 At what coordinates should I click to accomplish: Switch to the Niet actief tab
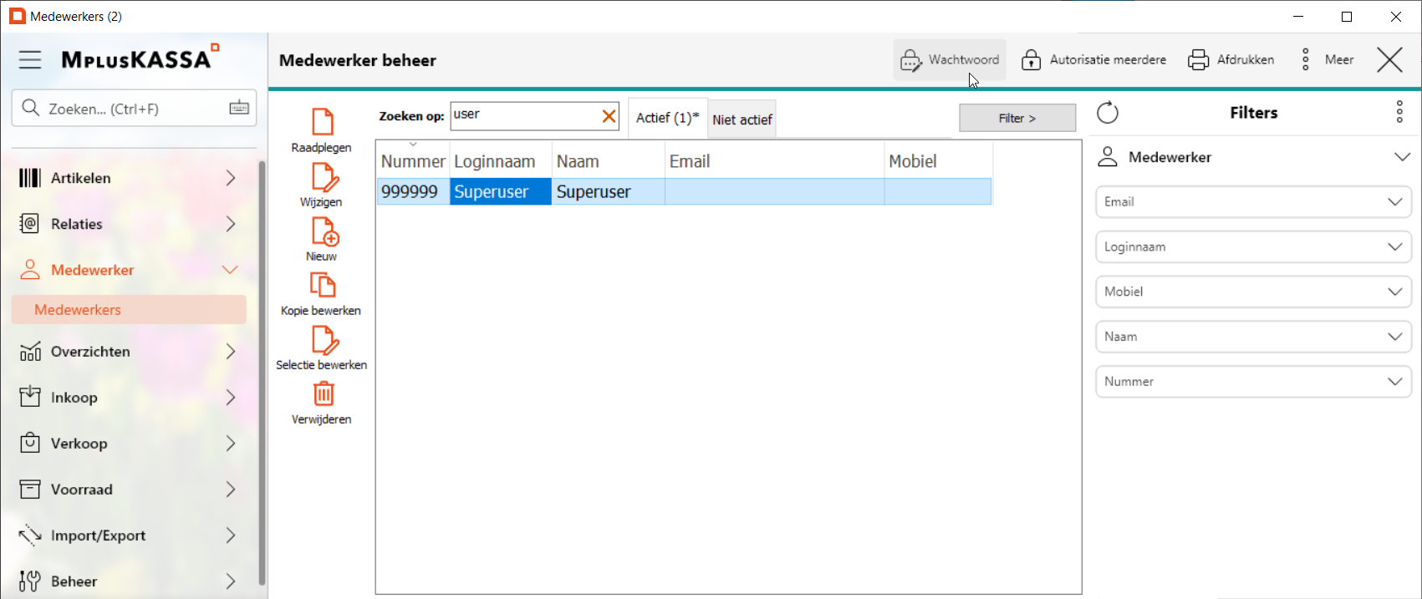point(742,119)
